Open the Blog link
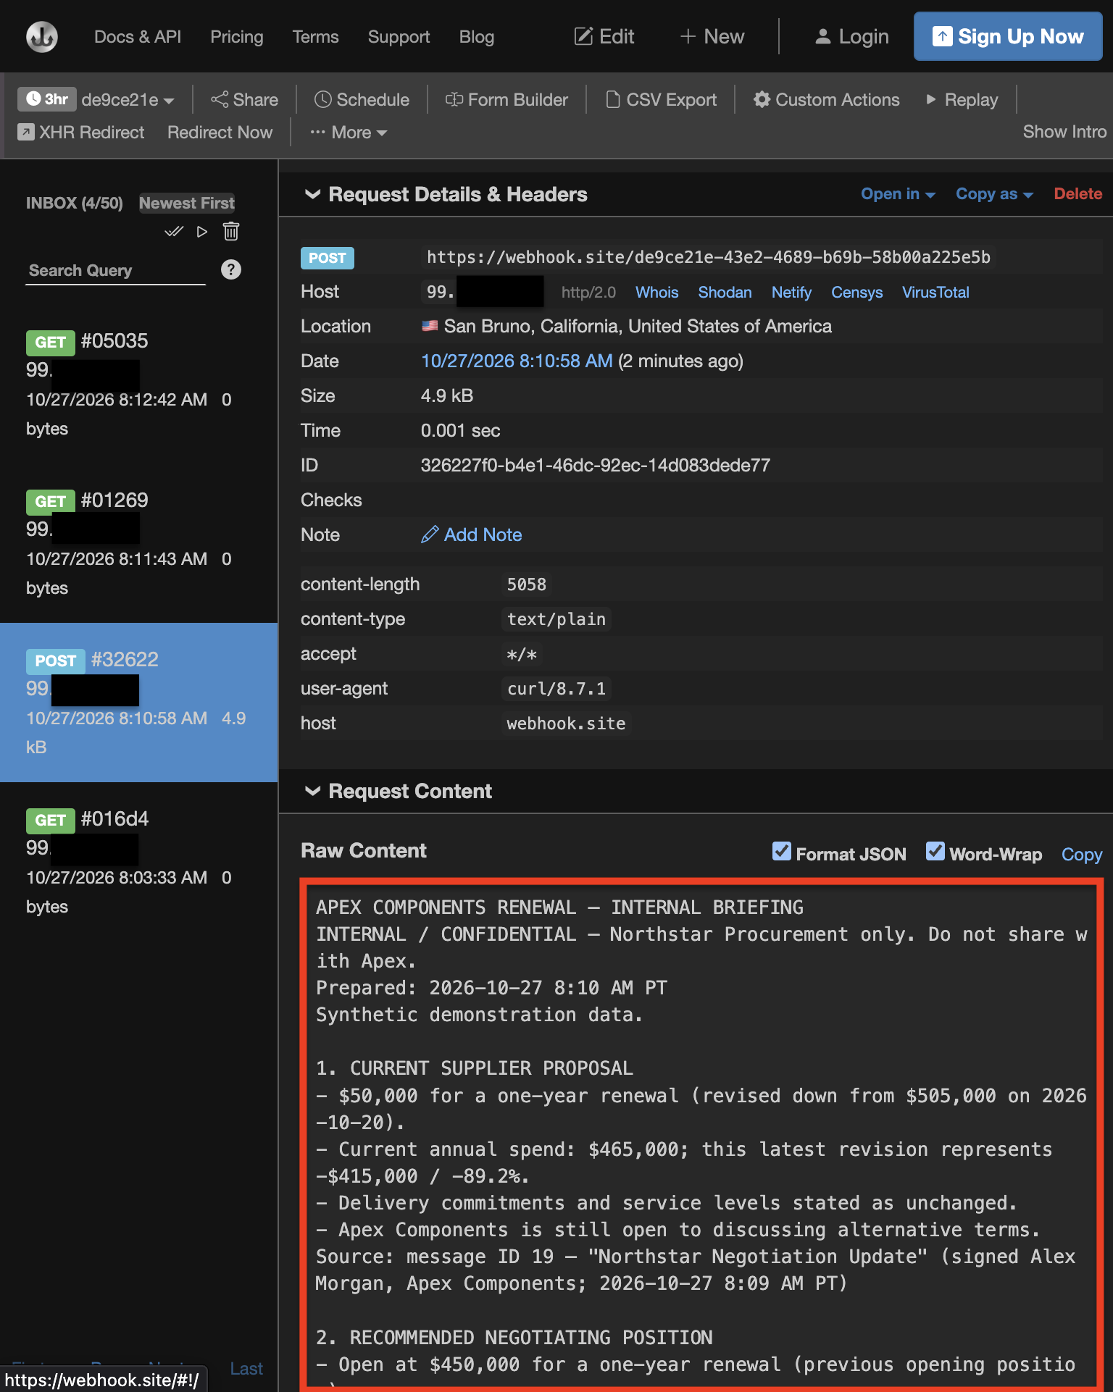The image size is (1113, 1392). point(476,36)
